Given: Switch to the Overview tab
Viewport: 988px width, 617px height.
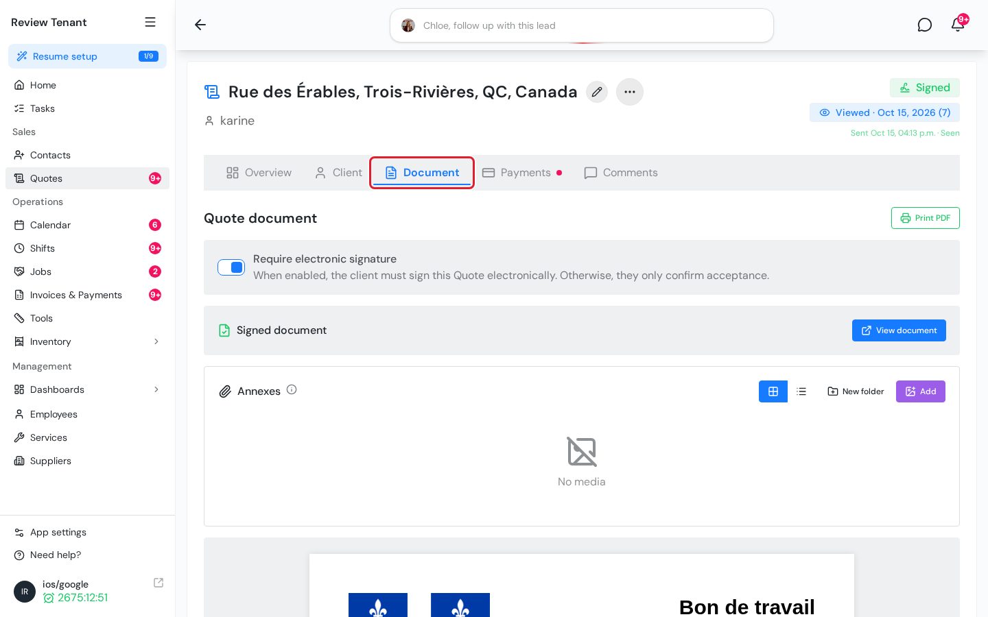Looking at the screenshot, I should click(x=259, y=173).
